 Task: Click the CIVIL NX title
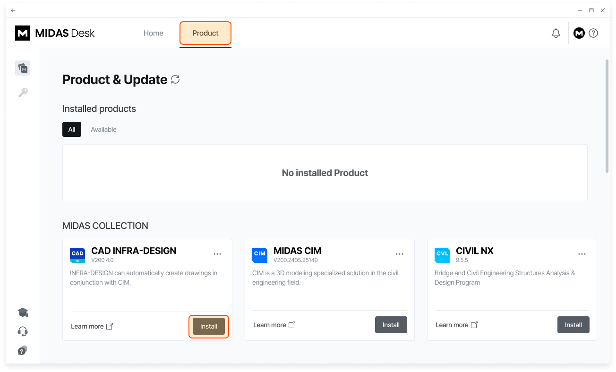(x=475, y=251)
